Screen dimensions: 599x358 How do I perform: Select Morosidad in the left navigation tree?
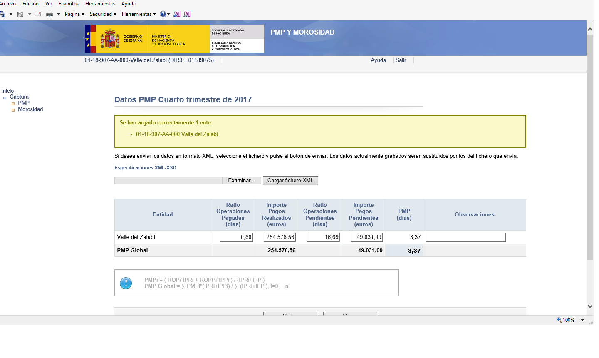[30, 109]
